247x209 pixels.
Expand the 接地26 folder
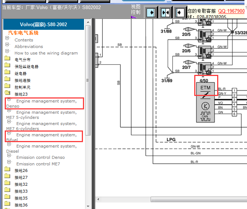coord(21,170)
